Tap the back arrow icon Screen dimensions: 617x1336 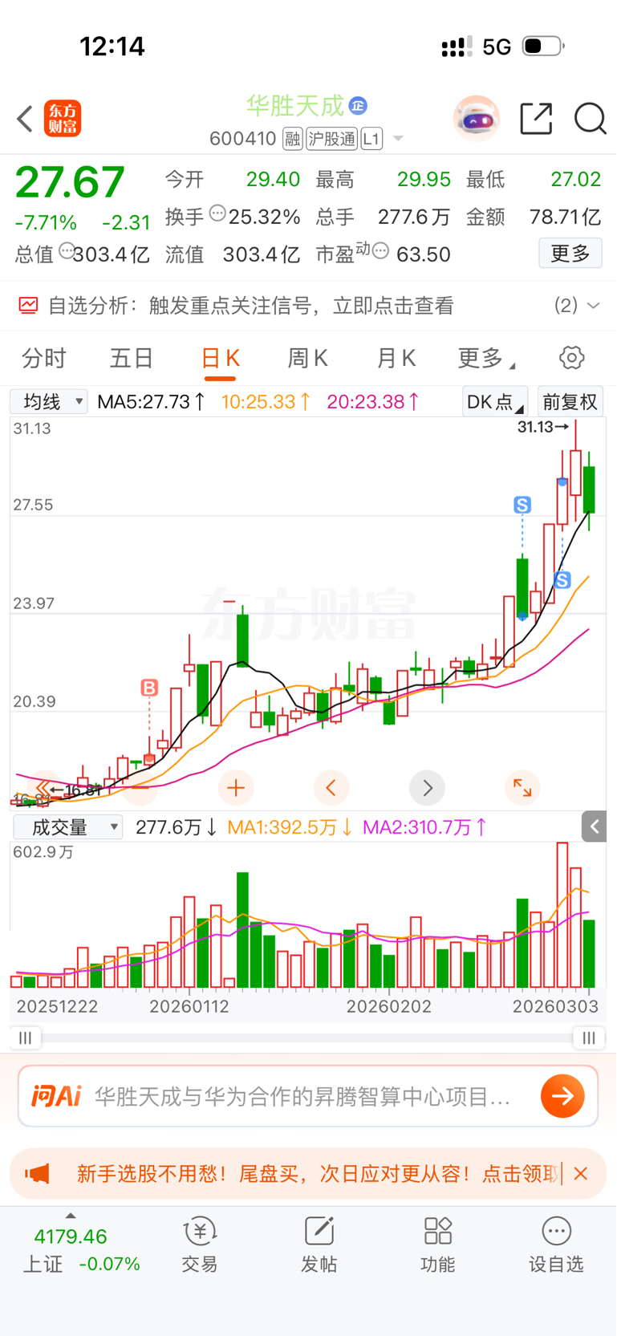pyautogui.click(x=26, y=119)
